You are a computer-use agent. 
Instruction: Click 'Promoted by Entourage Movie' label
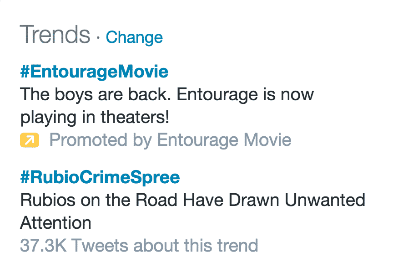pos(170,140)
